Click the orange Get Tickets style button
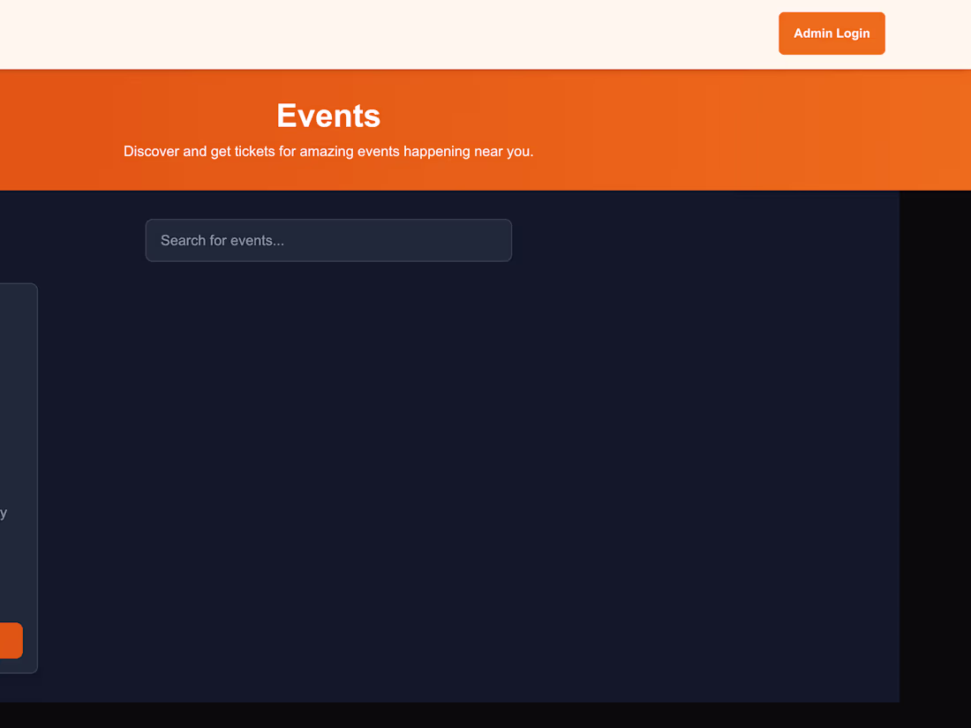971x728 pixels. (x=11, y=640)
